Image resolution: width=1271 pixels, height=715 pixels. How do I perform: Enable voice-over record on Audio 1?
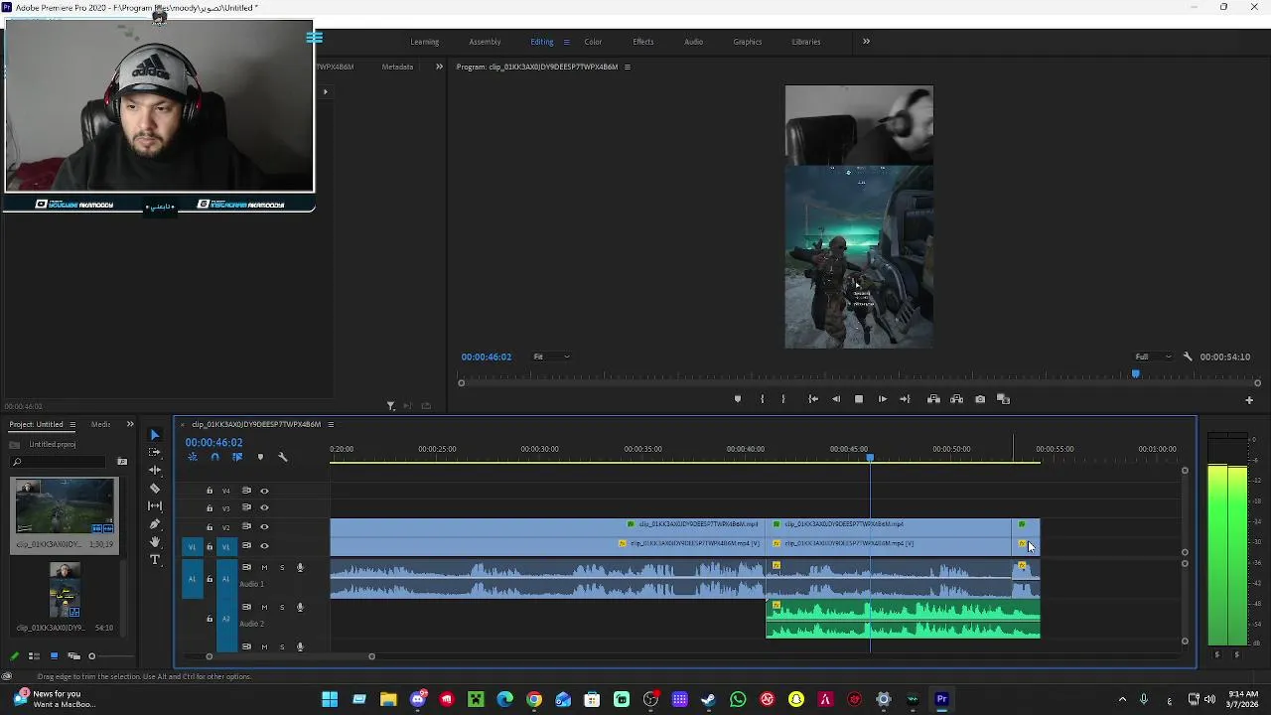coord(300,568)
